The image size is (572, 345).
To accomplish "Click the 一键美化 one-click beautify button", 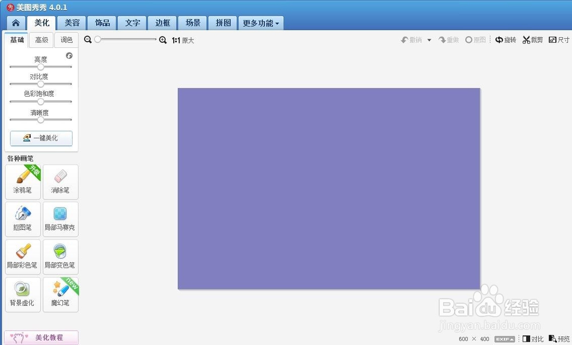I will [x=41, y=138].
